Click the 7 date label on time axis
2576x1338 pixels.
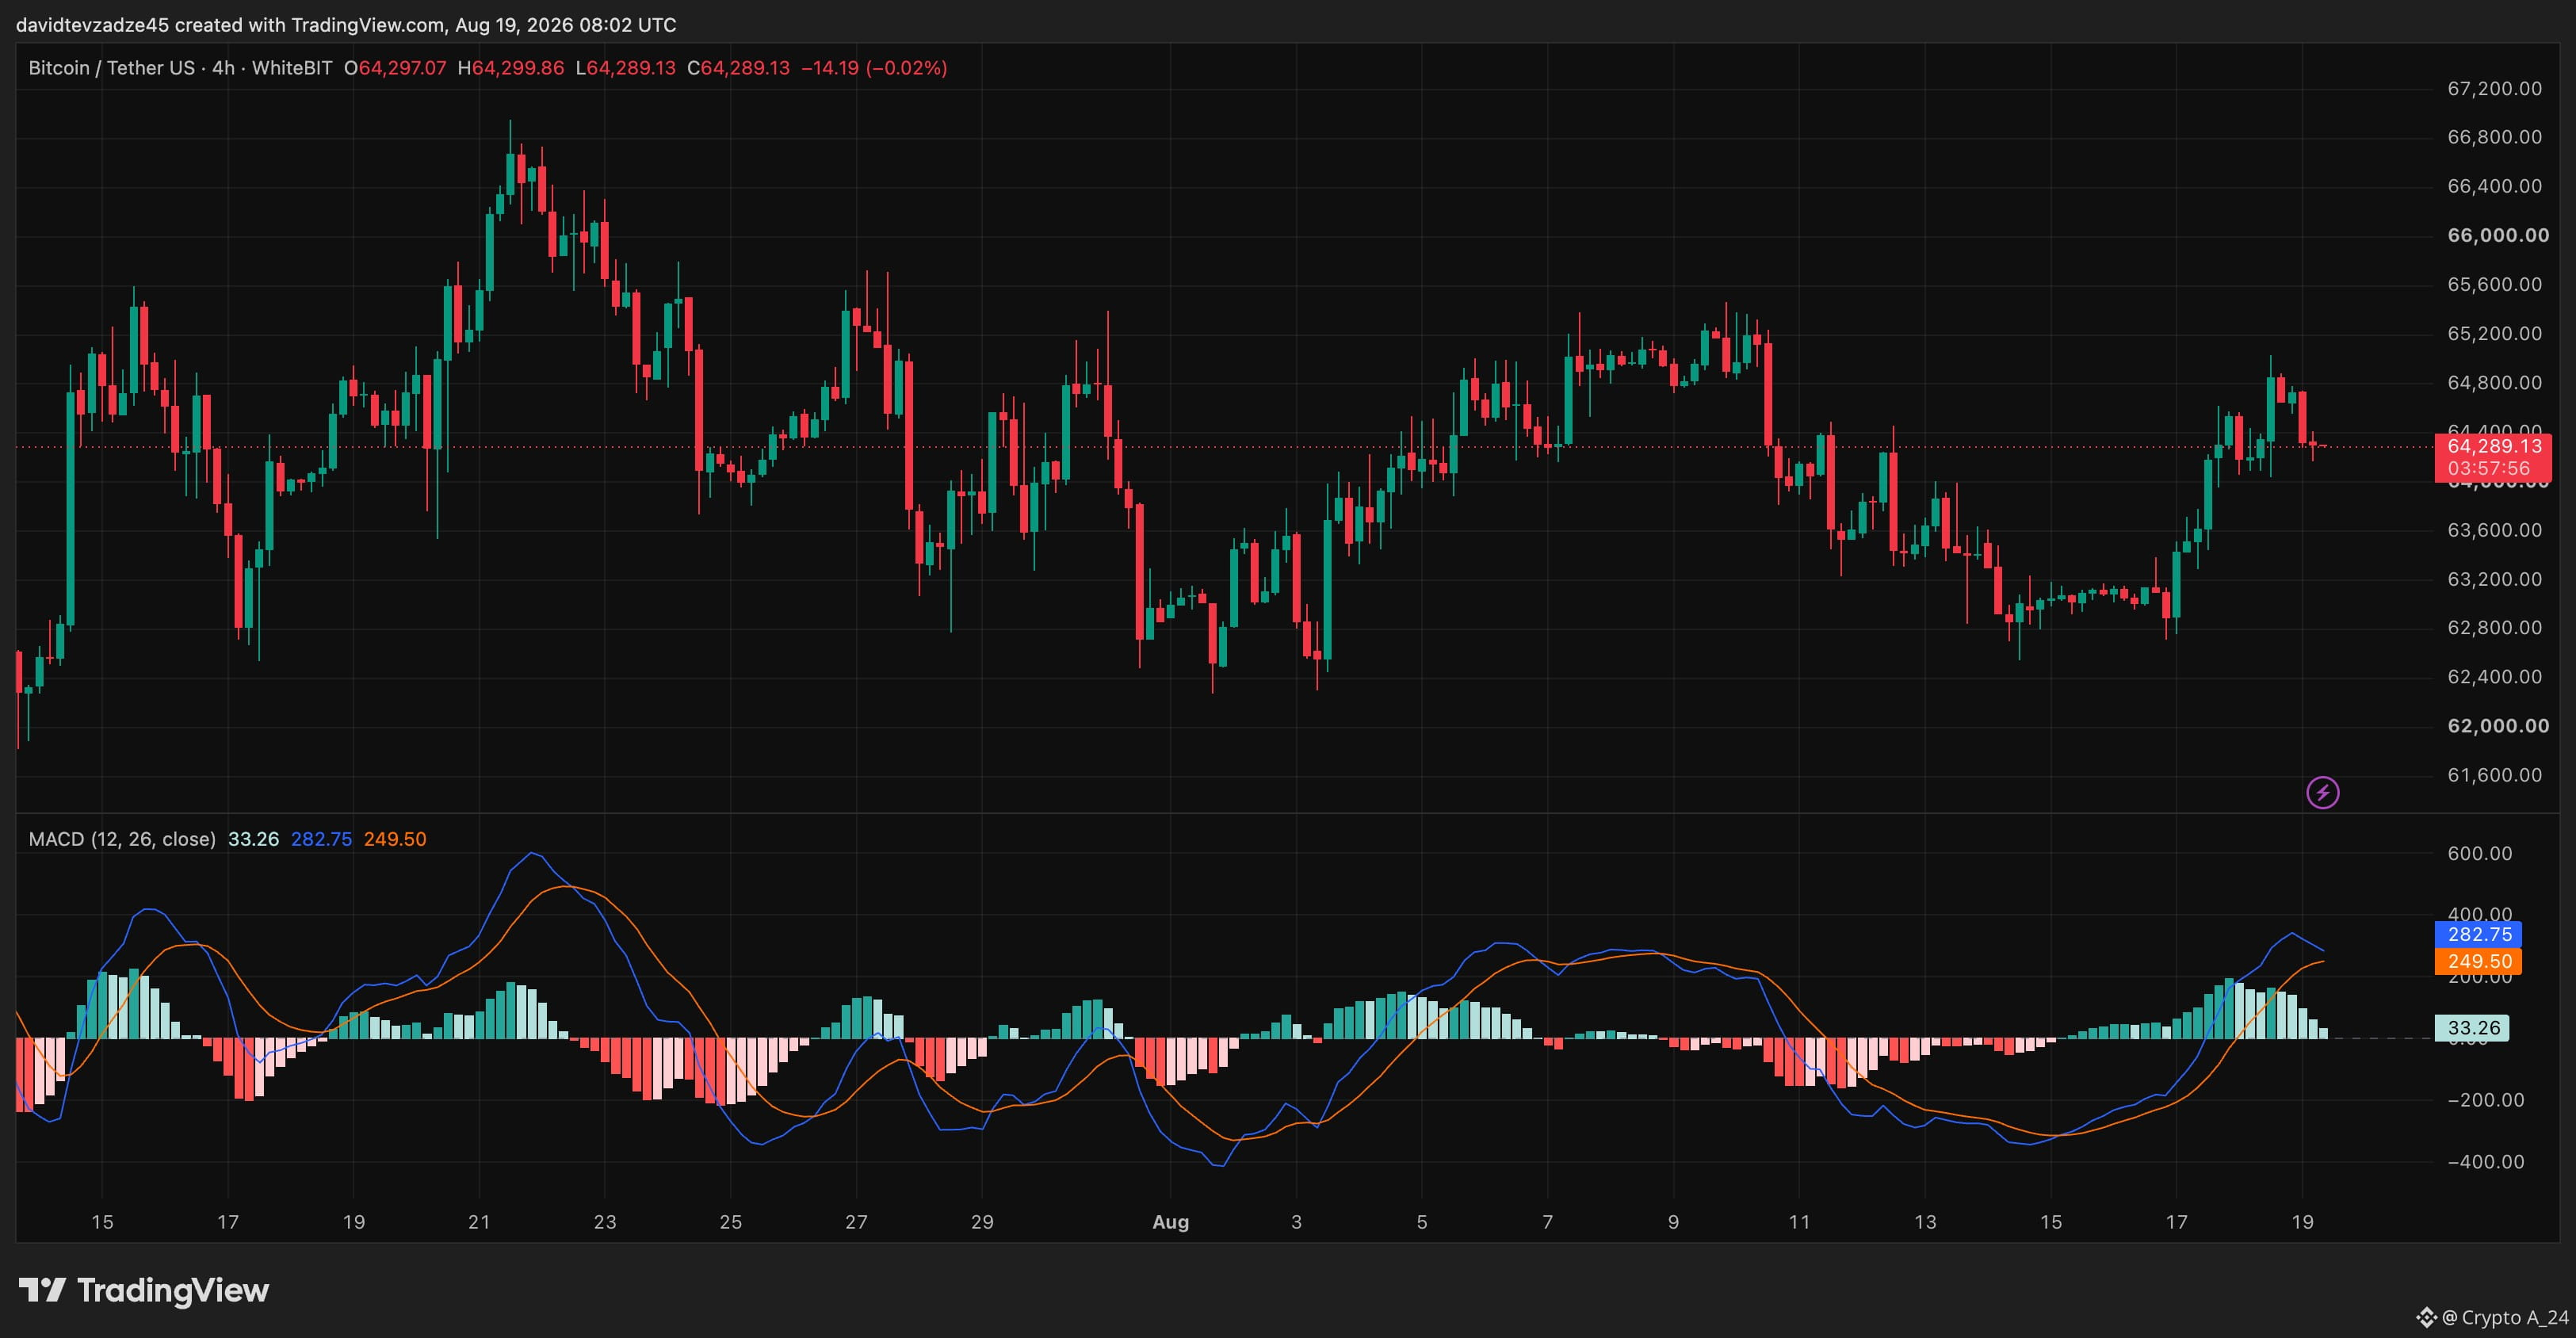(x=1548, y=1222)
